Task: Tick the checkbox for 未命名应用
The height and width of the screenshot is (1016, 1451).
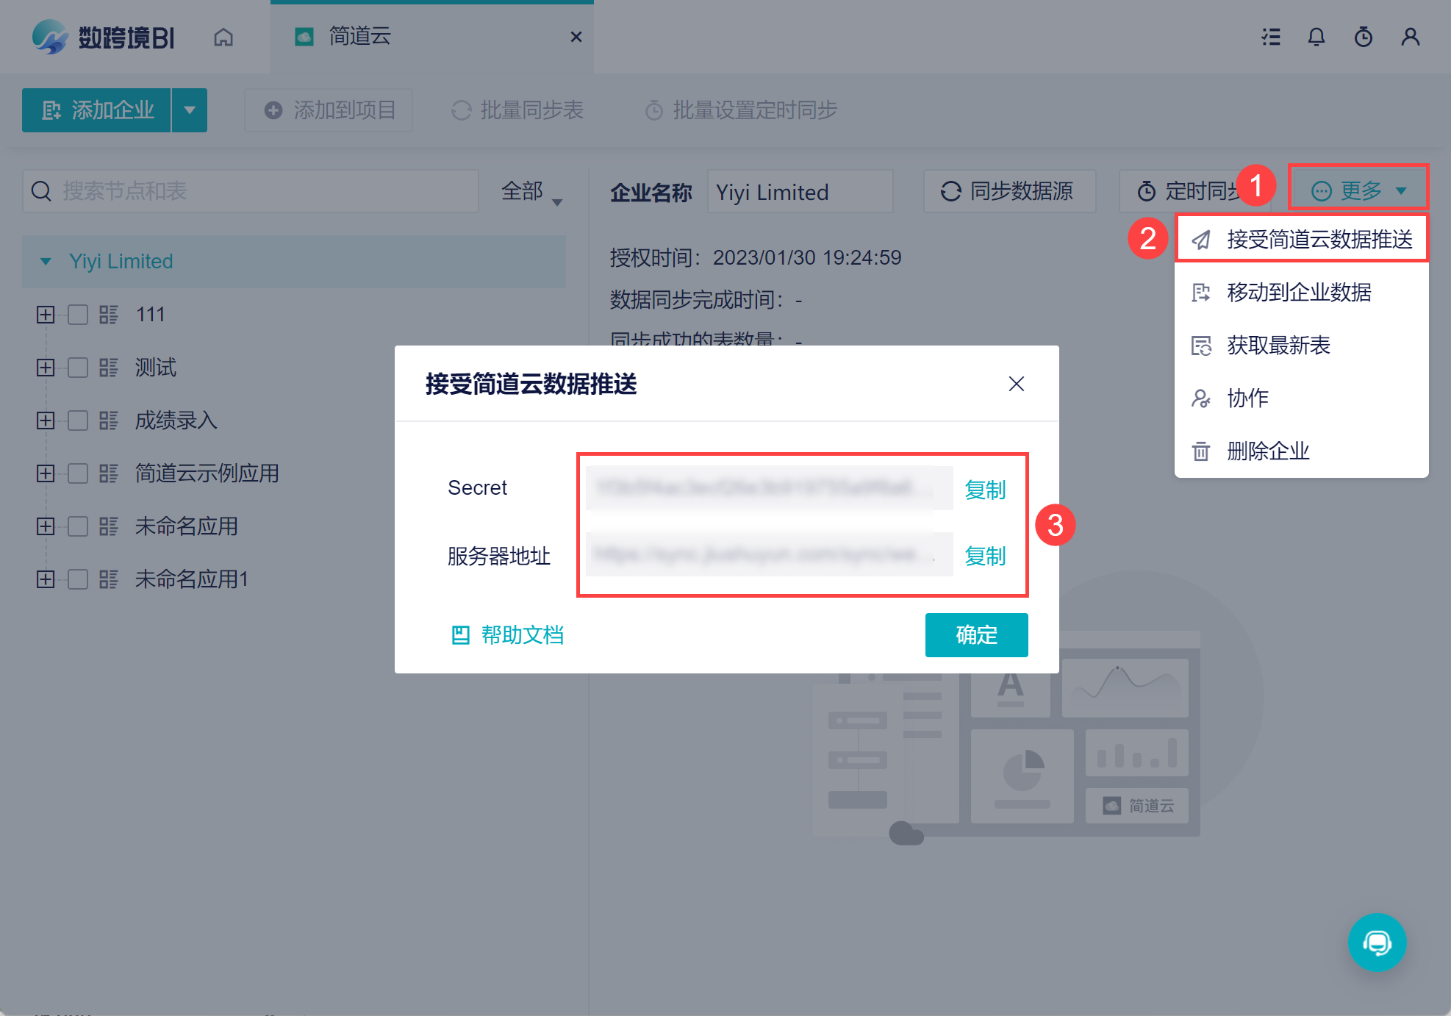Action: pos(78,526)
